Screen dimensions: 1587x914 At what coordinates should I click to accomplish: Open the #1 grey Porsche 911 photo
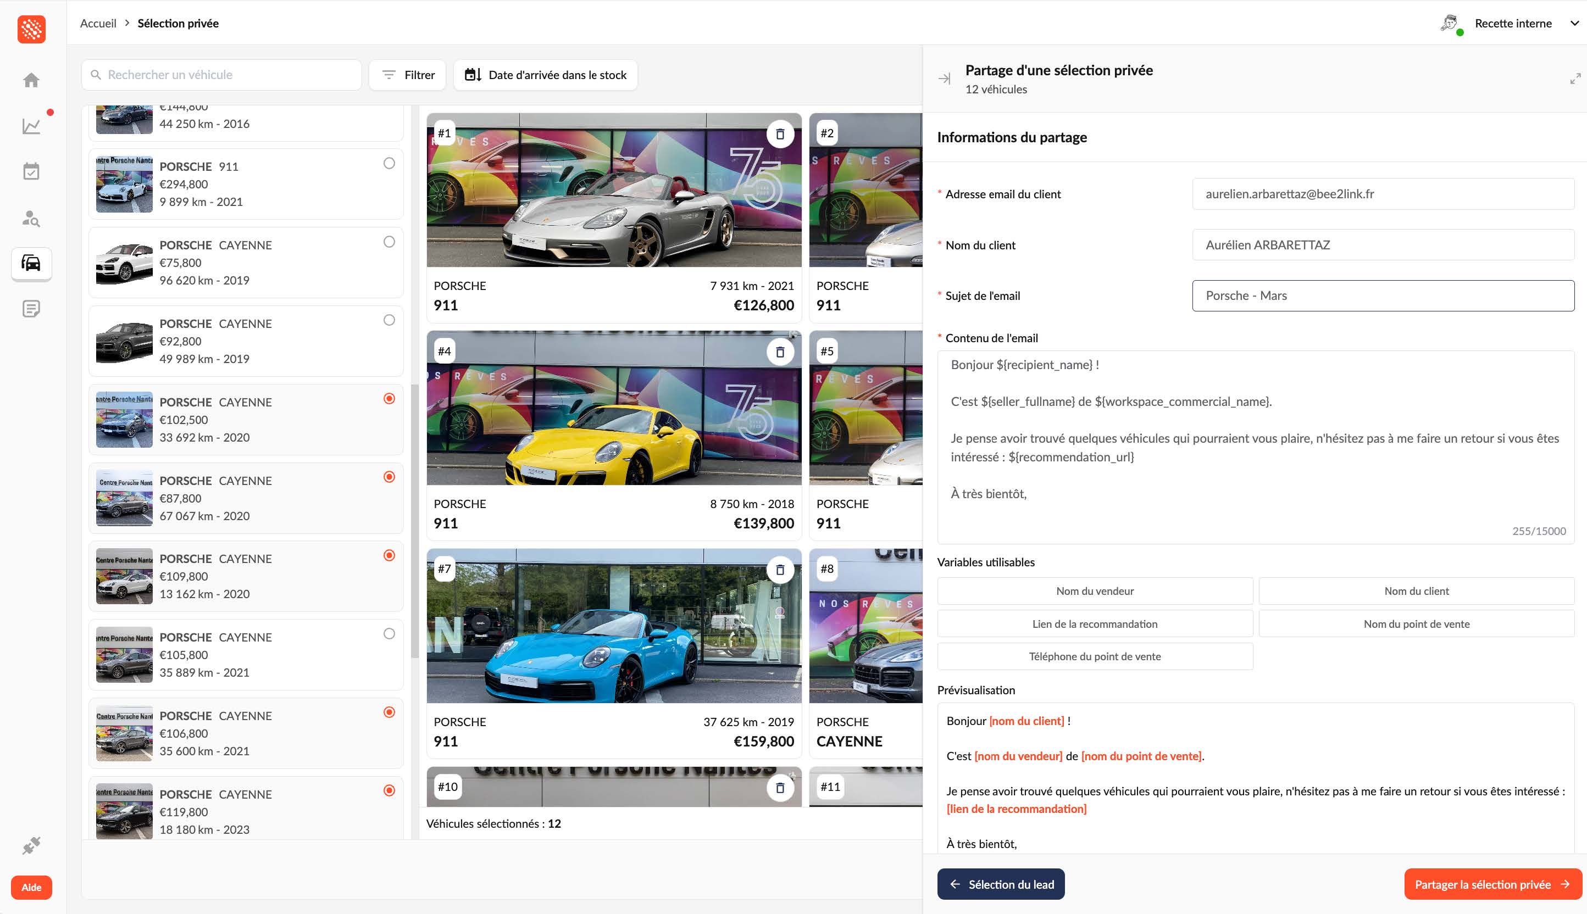[x=614, y=190]
